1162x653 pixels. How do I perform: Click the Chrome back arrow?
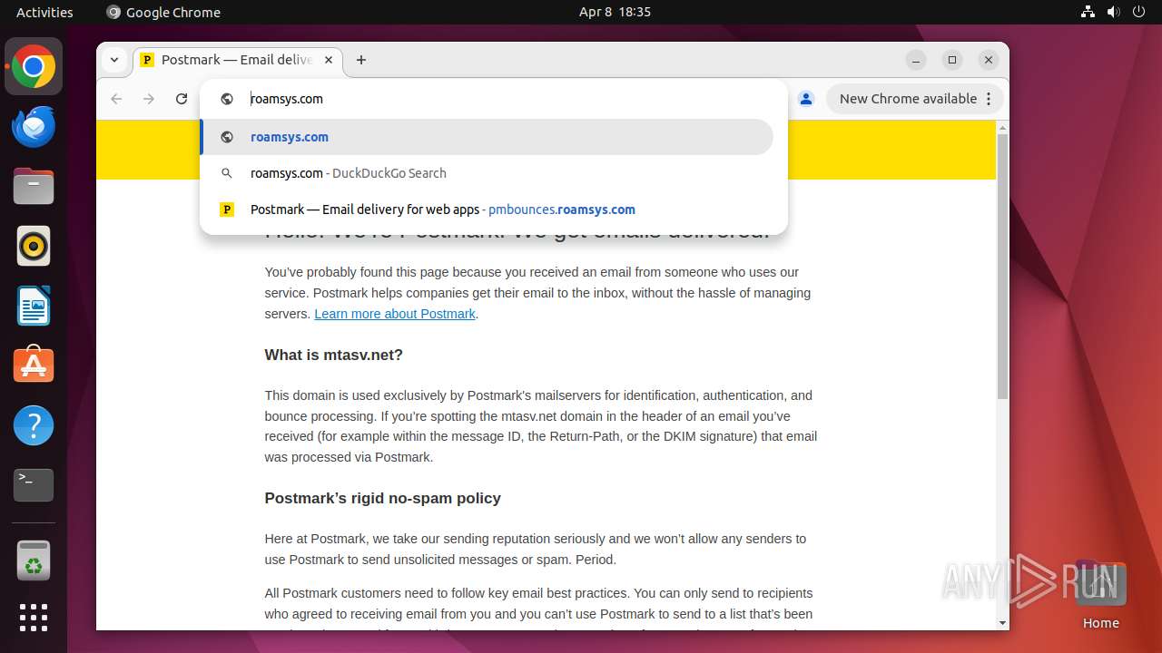116,99
